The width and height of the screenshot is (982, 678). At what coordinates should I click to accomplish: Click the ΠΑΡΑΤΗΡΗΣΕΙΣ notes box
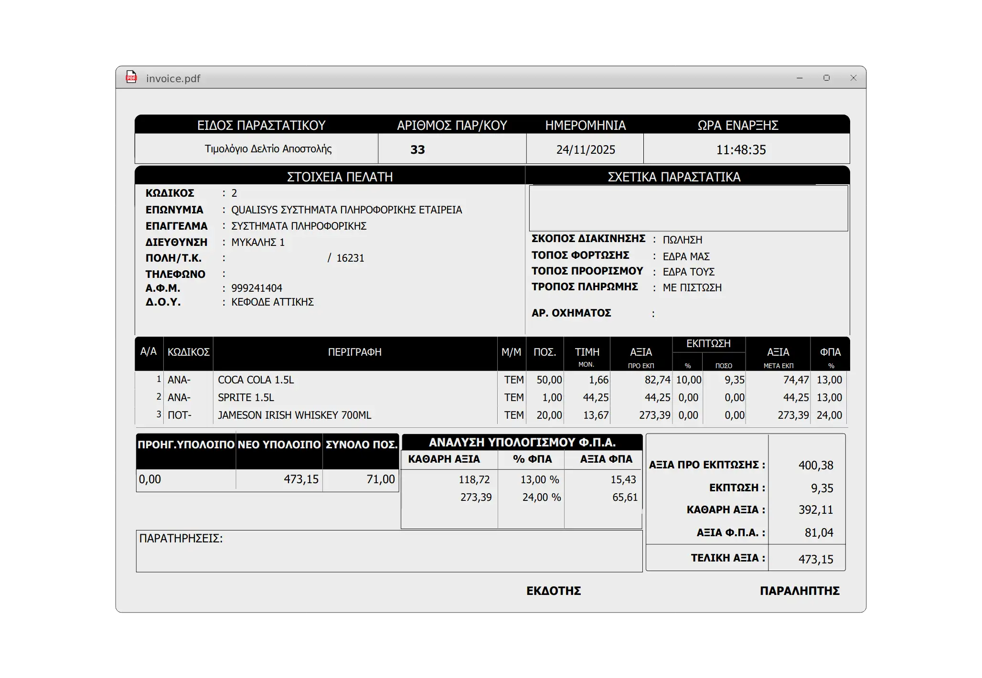pos(389,551)
